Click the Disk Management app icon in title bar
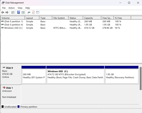The image size is (142, 113). 3,3
